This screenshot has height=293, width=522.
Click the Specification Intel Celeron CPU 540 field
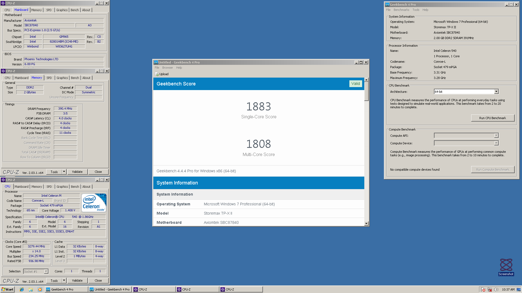[x=64, y=217]
